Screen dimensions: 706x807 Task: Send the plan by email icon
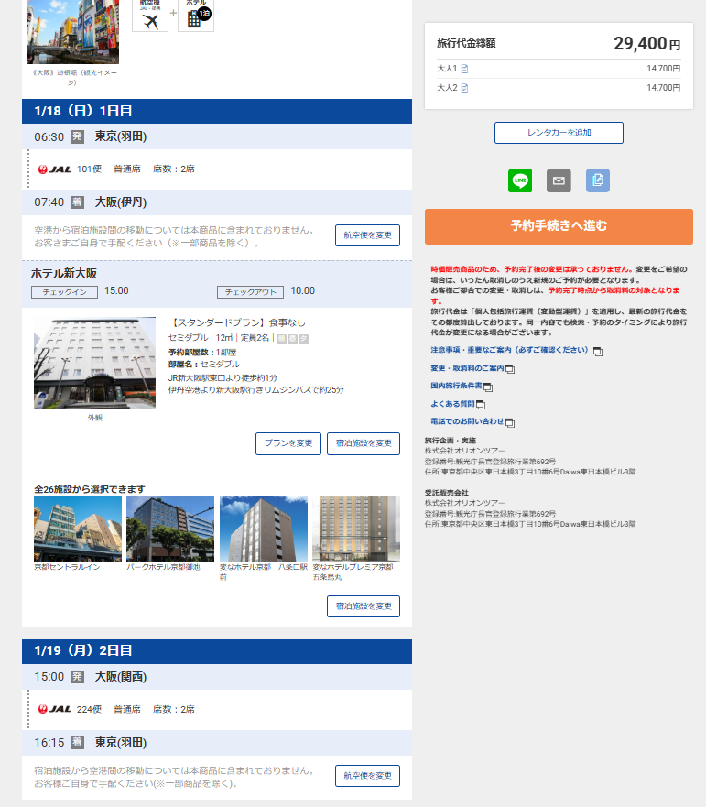559,180
